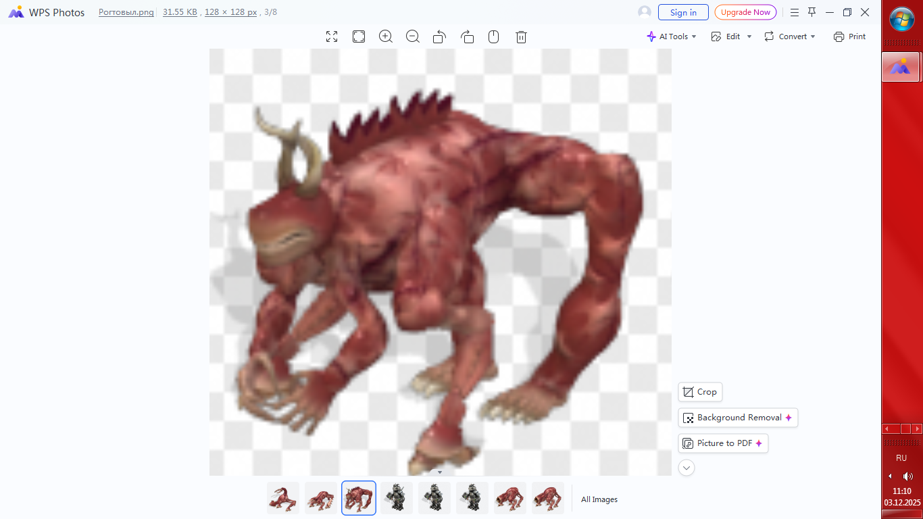The height and width of the screenshot is (519, 923).
Task: Select the first thumbnail in the filmstrip
Action: tap(283, 498)
